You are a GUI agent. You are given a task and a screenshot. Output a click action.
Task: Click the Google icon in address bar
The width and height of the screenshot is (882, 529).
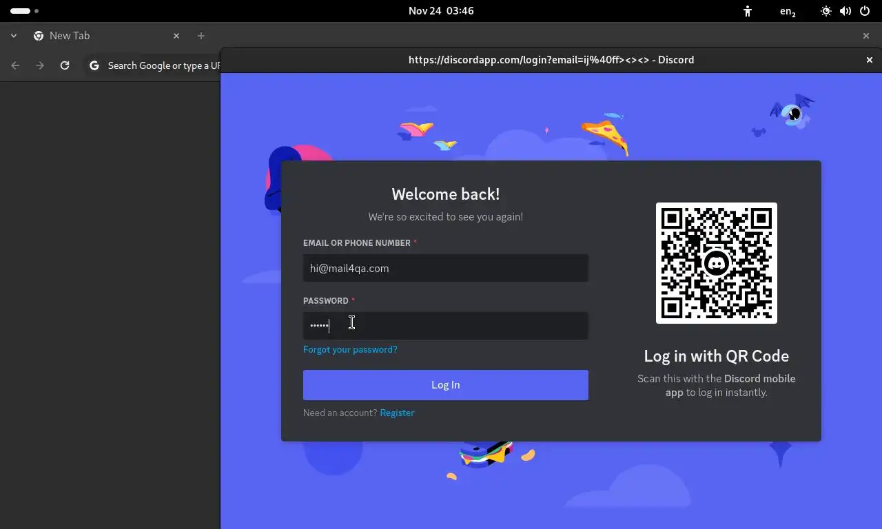point(95,65)
